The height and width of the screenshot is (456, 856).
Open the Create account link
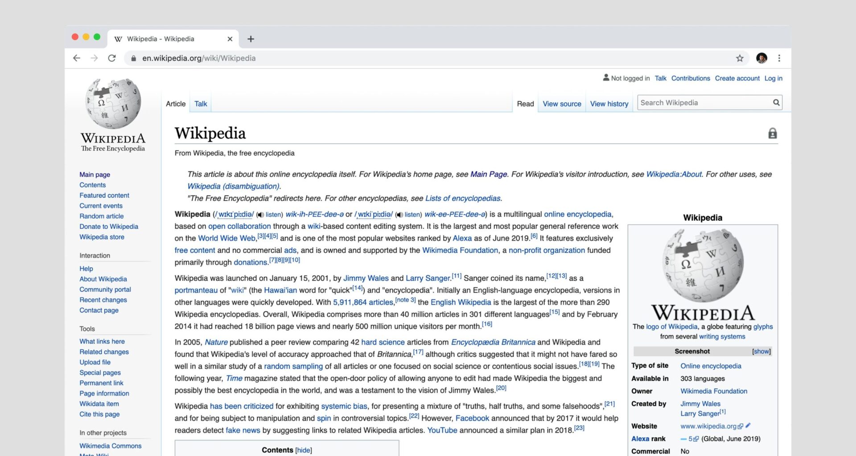click(x=737, y=78)
